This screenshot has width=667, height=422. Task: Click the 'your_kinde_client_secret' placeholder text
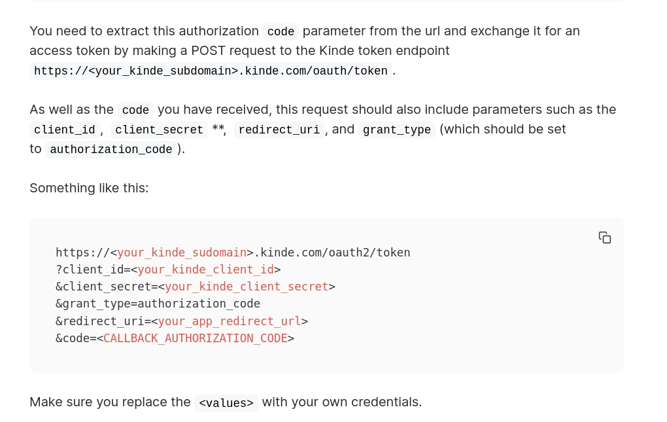(x=247, y=287)
